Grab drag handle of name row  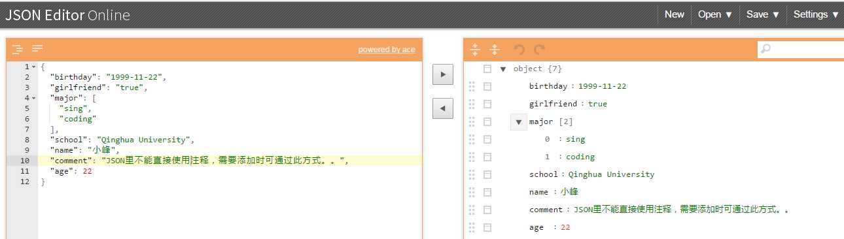point(472,192)
